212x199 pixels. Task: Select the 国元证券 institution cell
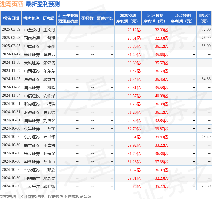pos(32,87)
